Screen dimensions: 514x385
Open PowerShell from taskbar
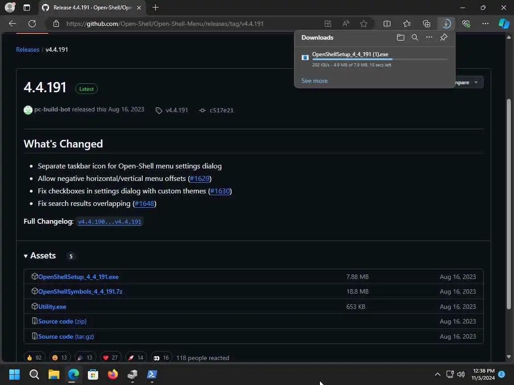coord(152,374)
